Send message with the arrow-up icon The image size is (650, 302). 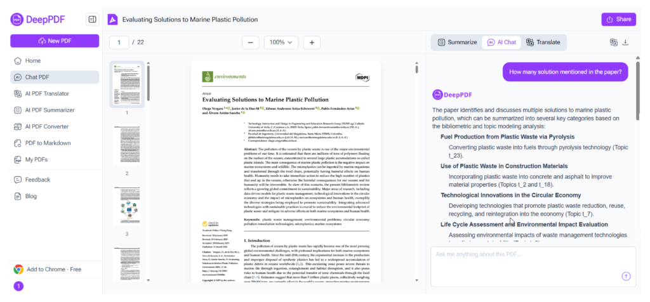[x=626, y=276]
